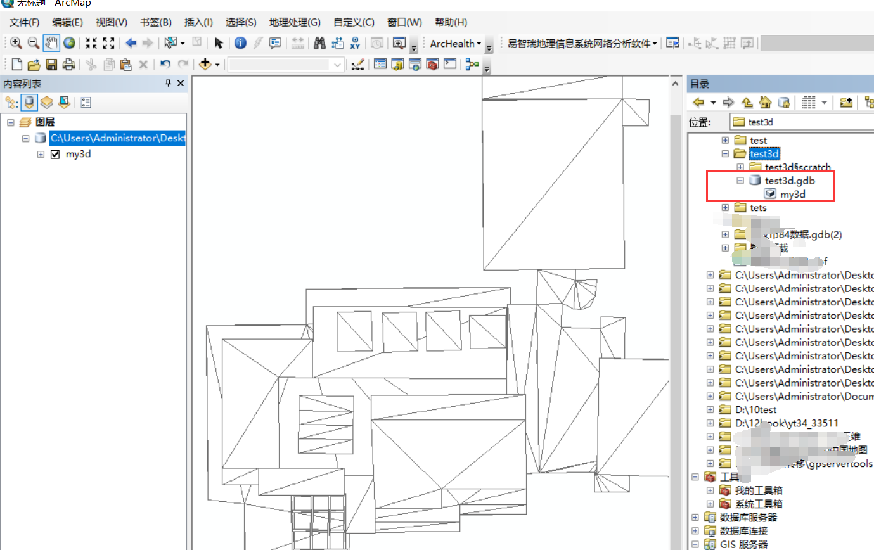Open the Table Of Contents window icon
Screen dimensions: 874x550
click(380, 64)
